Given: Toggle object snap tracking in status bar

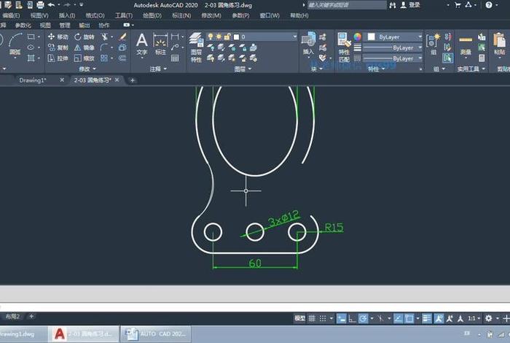Looking at the screenshot, I should click(399, 318).
